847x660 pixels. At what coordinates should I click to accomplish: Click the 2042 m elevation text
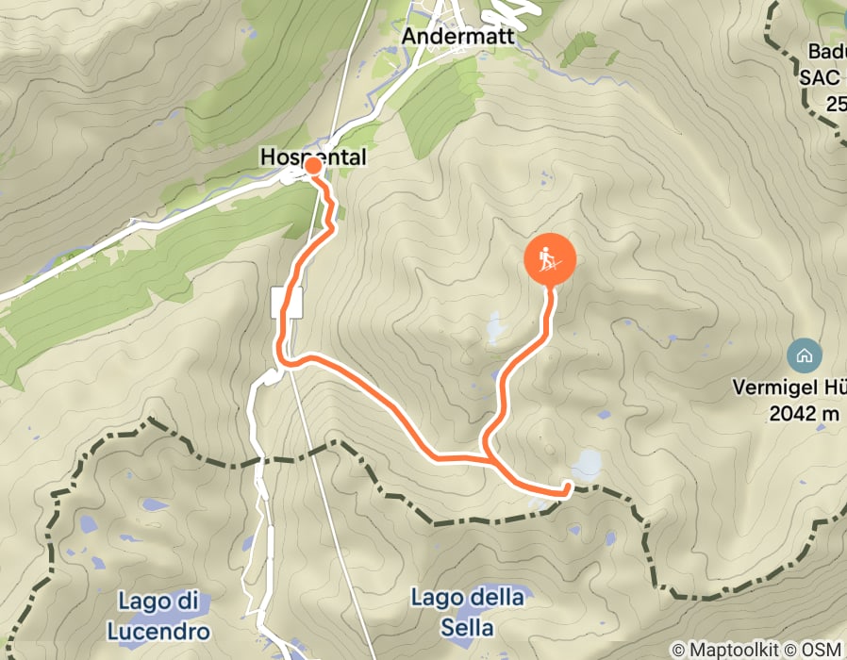click(805, 414)
